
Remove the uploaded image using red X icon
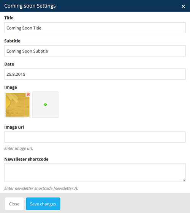(x=28, y=94)
